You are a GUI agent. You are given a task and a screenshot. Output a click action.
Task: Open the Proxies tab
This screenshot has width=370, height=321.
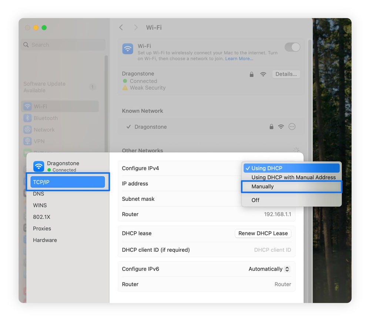(x=42, y=228)
